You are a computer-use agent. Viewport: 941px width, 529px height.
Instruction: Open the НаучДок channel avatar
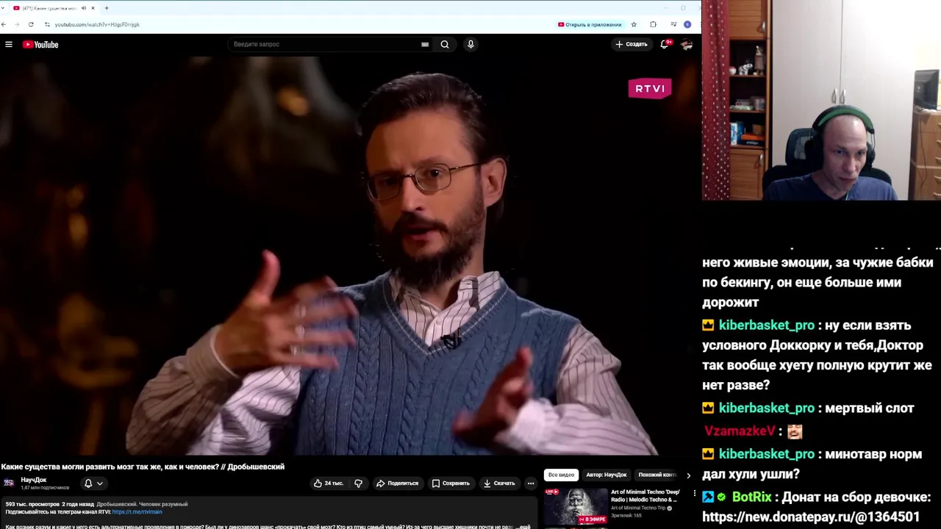pyautogui.click(x=9, y=483)
